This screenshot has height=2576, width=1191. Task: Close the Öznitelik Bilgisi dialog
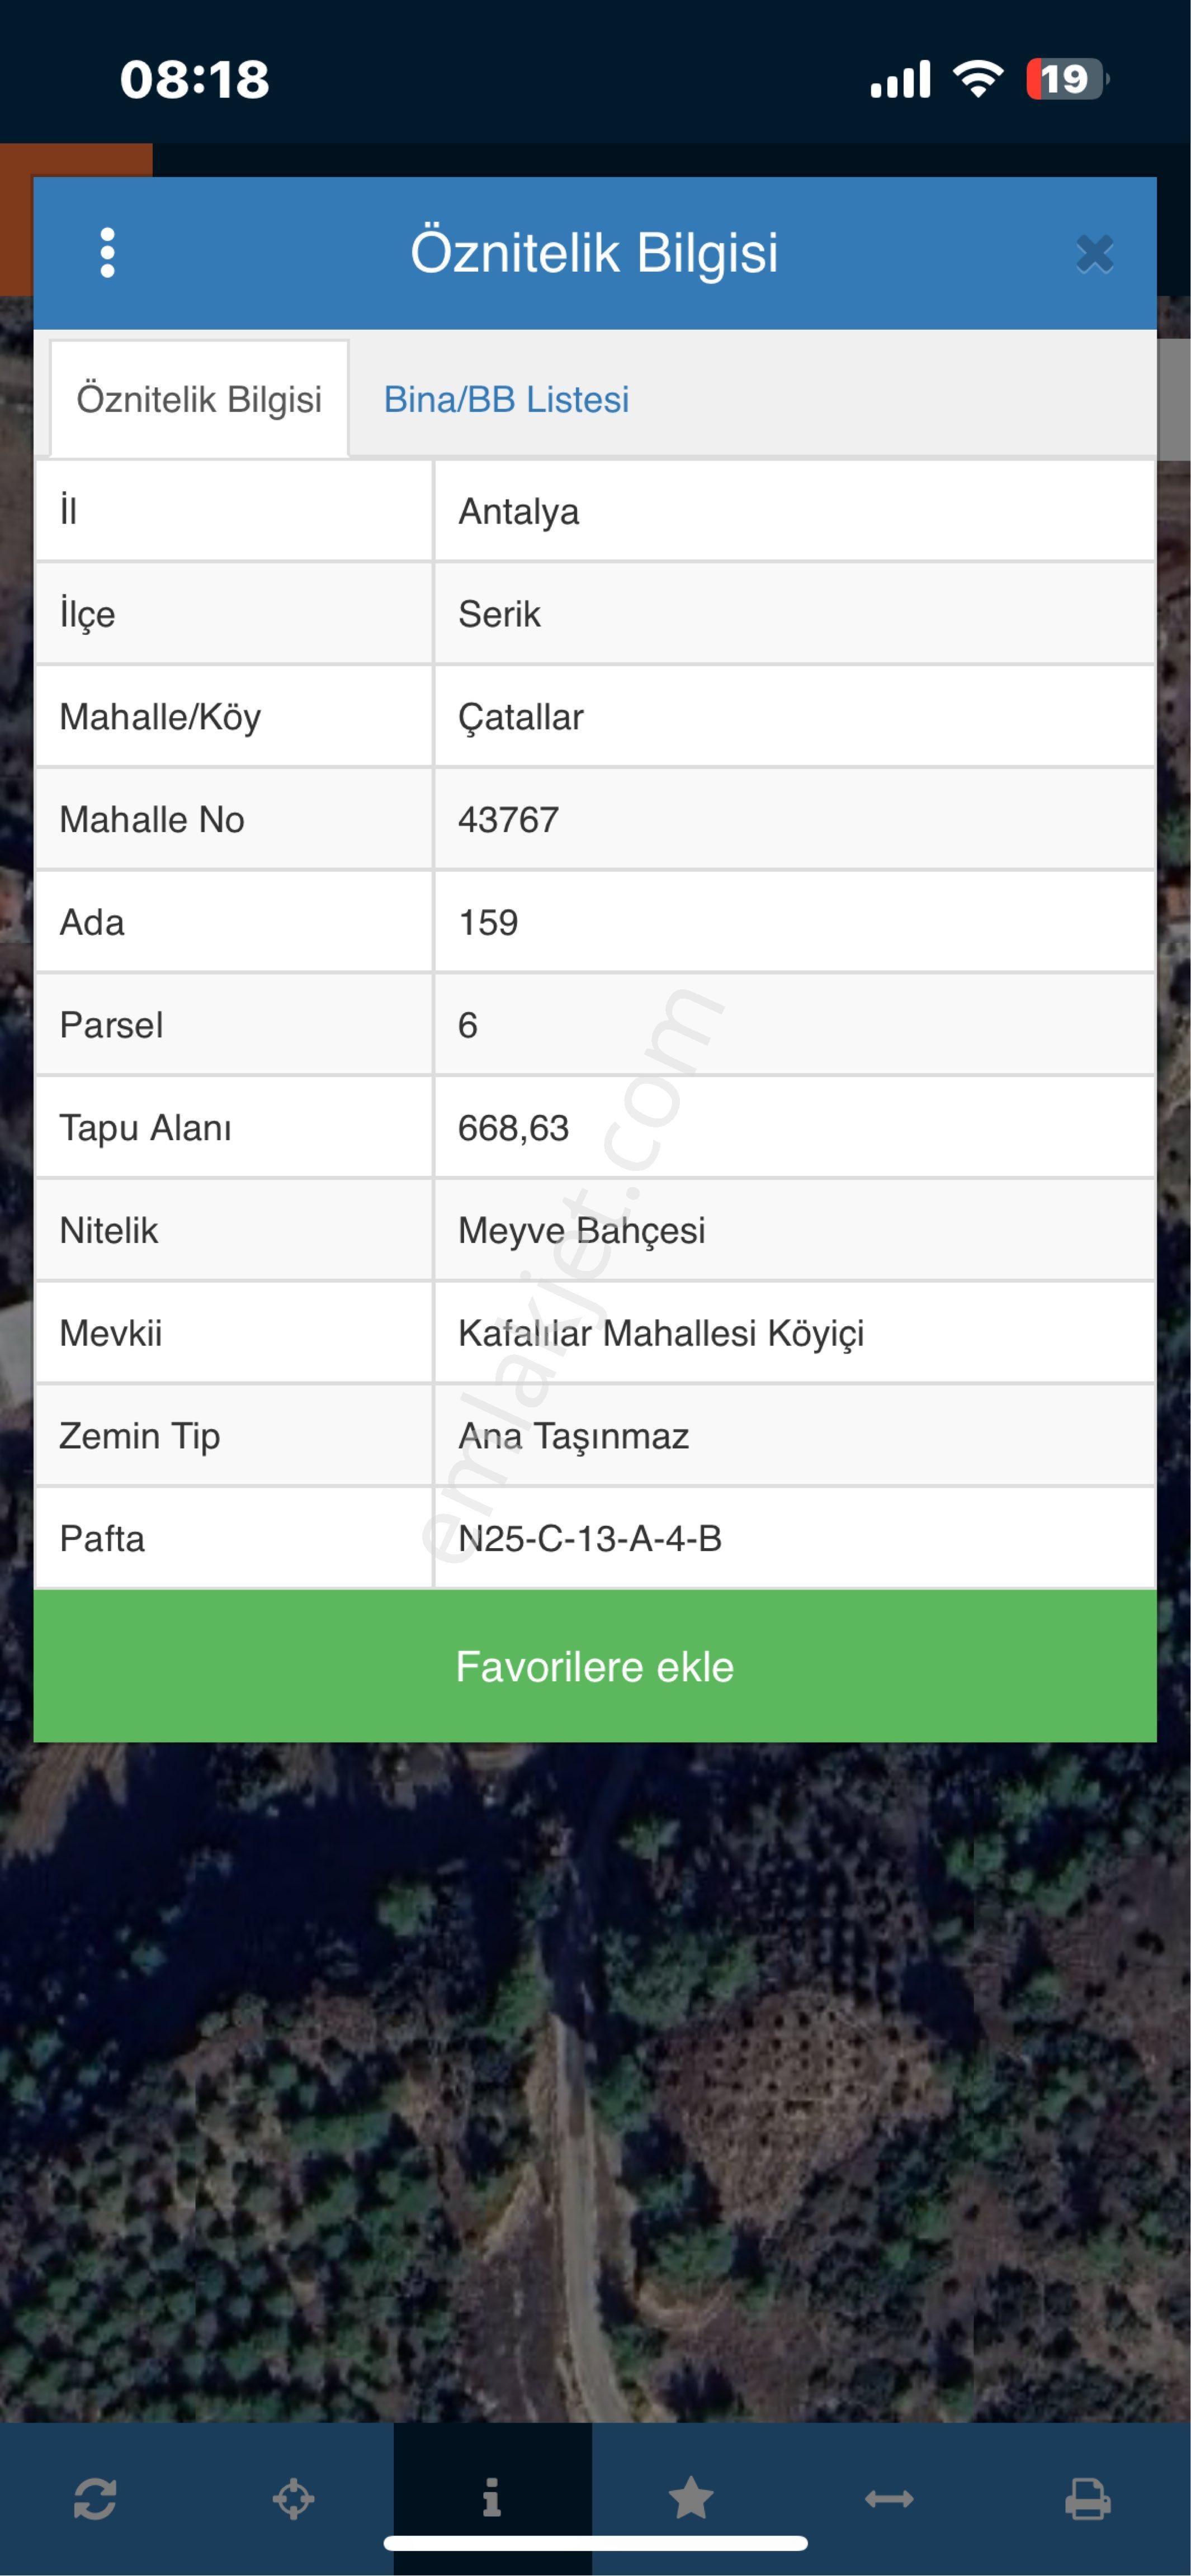tap(1095, 254)
